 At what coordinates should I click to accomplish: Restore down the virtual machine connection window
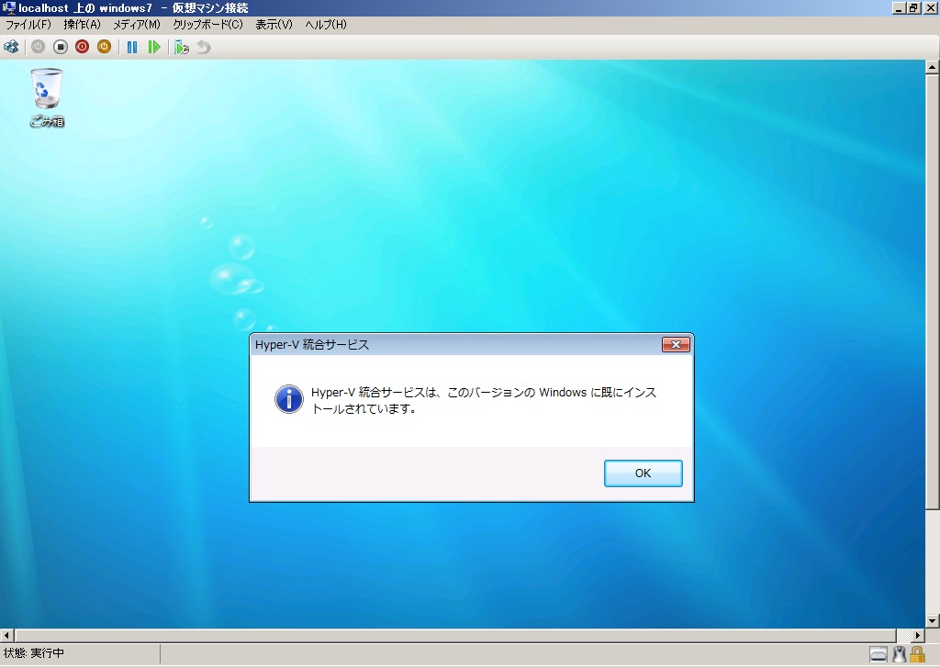[912, 7]
